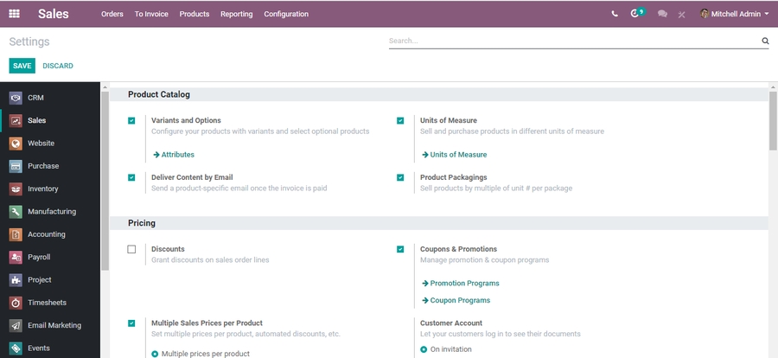Select the CRM icon in sidebar
Screen dimensions: 778x358
point(16,98)
